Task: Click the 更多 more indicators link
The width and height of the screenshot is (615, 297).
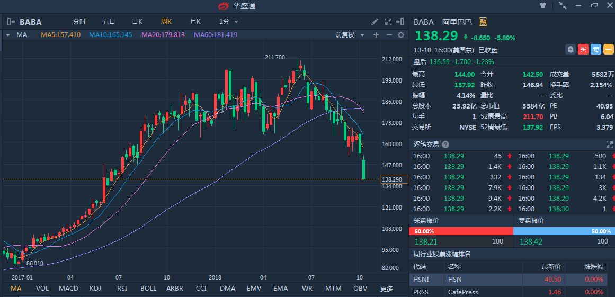Action: click(x=387, y=289)
